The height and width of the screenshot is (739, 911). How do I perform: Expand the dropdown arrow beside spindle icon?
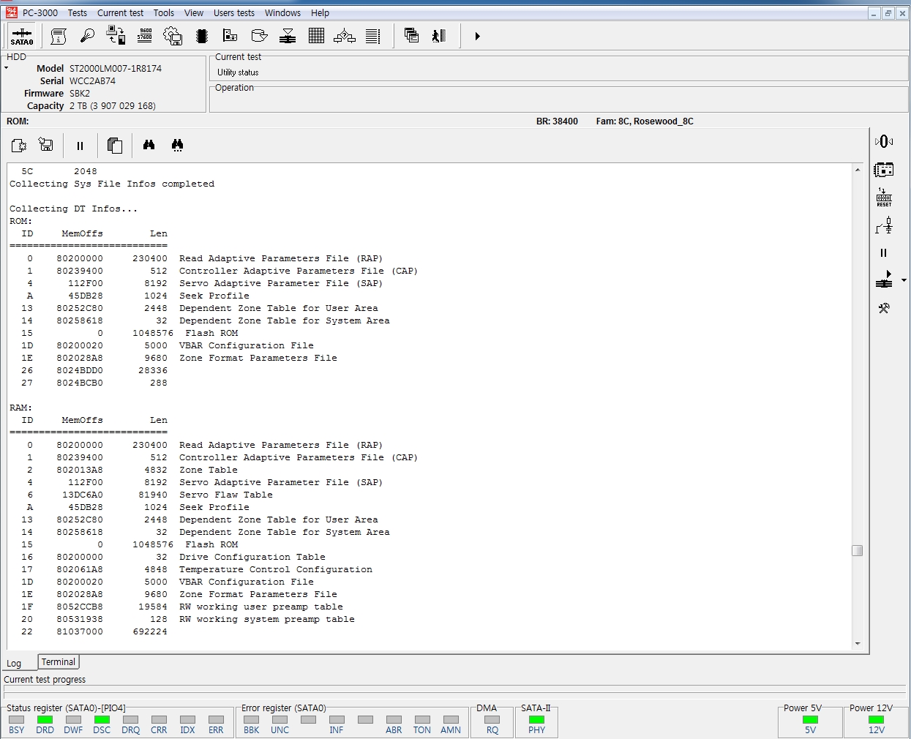(x=904, y=280)
